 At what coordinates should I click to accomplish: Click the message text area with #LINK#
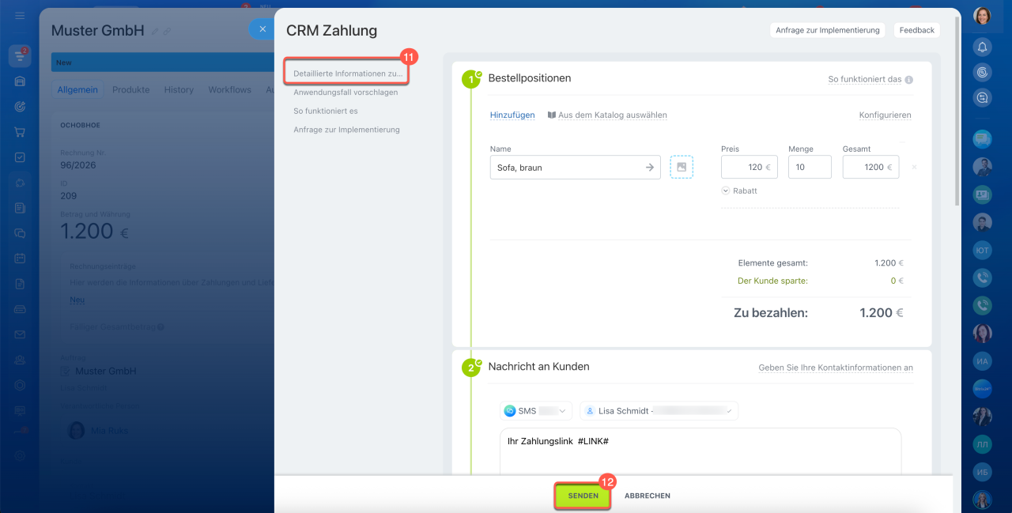[700, 451]
